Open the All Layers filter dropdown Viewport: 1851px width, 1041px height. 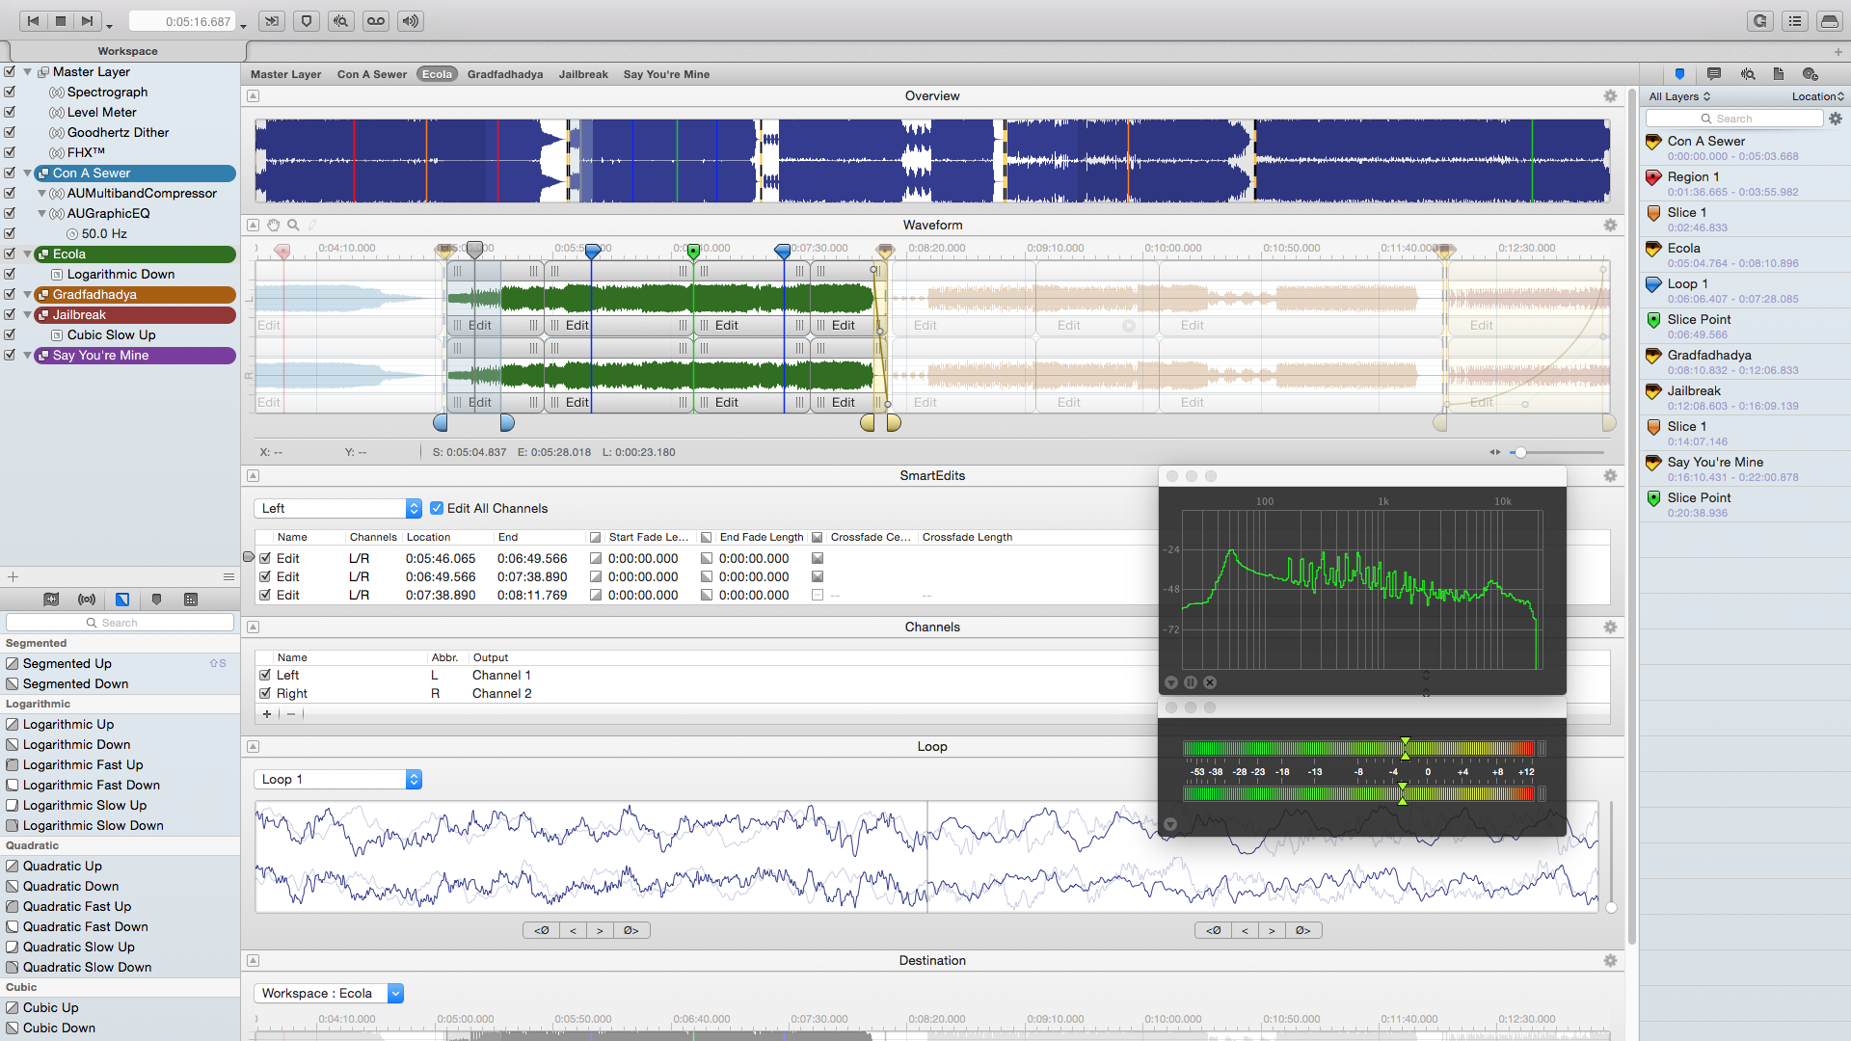(x=1679, y=96)
